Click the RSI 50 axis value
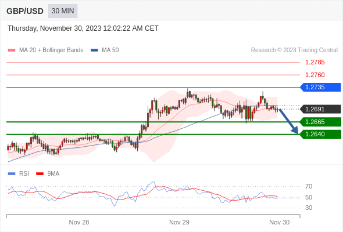Viewport: 343px width, 232px height. point(309,197)
